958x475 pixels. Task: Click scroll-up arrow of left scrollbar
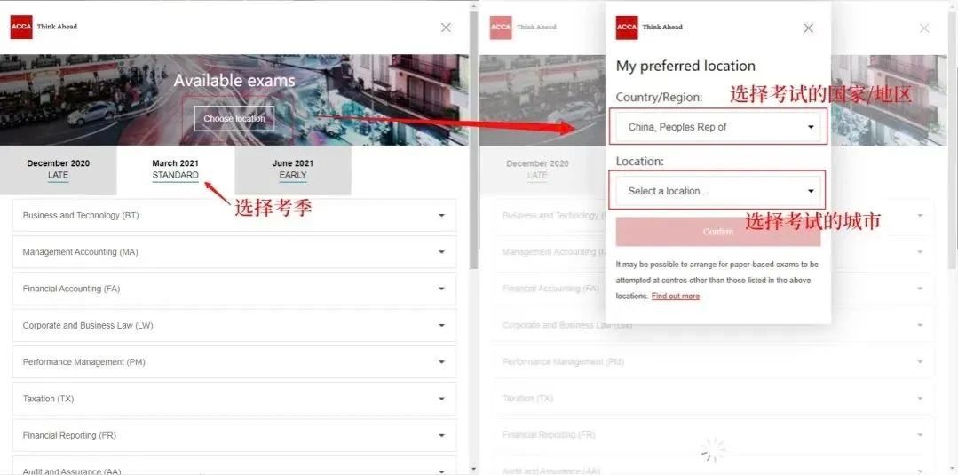tap(473, 6)
